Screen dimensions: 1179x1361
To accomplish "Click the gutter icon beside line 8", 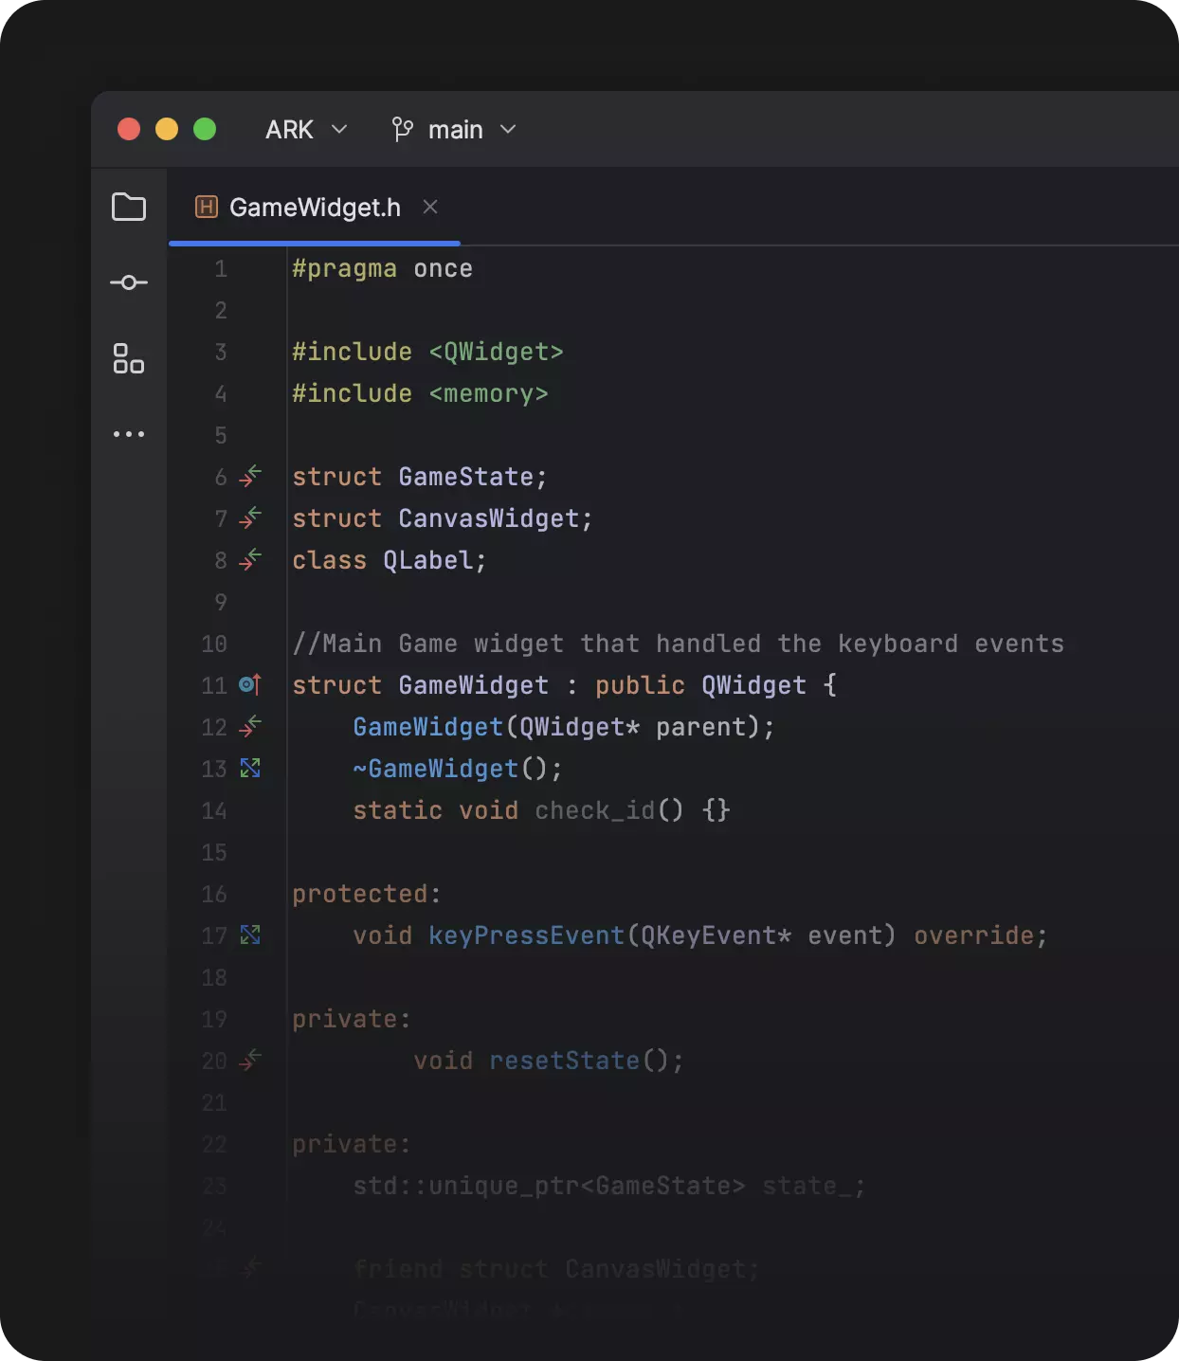I will click(250, 559).
